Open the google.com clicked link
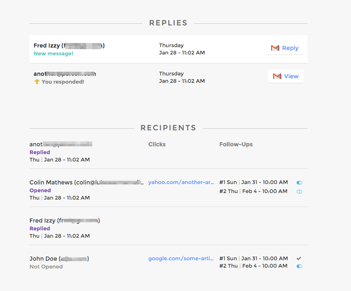This screenshot has height=291, width=351. 181,258
